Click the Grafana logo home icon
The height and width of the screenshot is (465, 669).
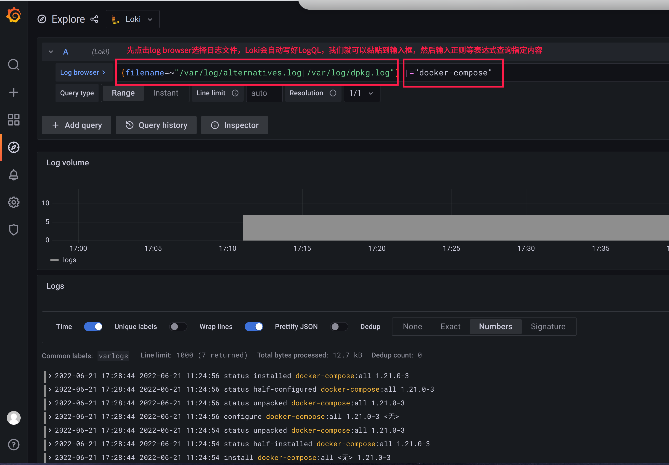point(13,15)
